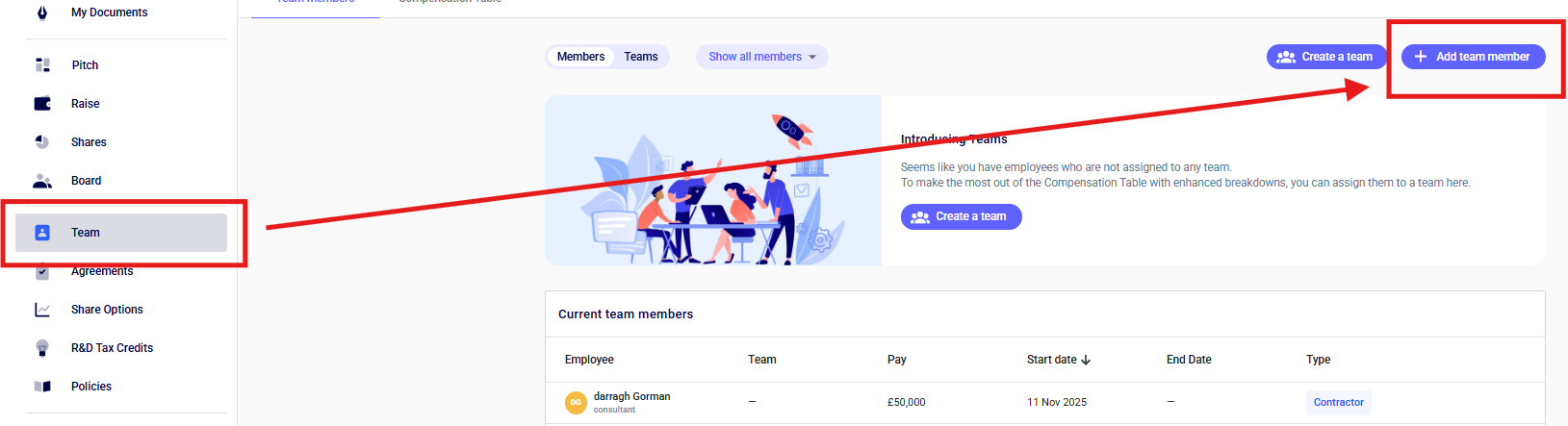Go to Agreements in sidebar

[102, 272]
